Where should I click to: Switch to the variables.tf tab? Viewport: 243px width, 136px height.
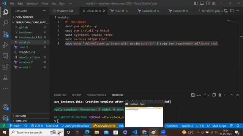click(x=149, y=11)
